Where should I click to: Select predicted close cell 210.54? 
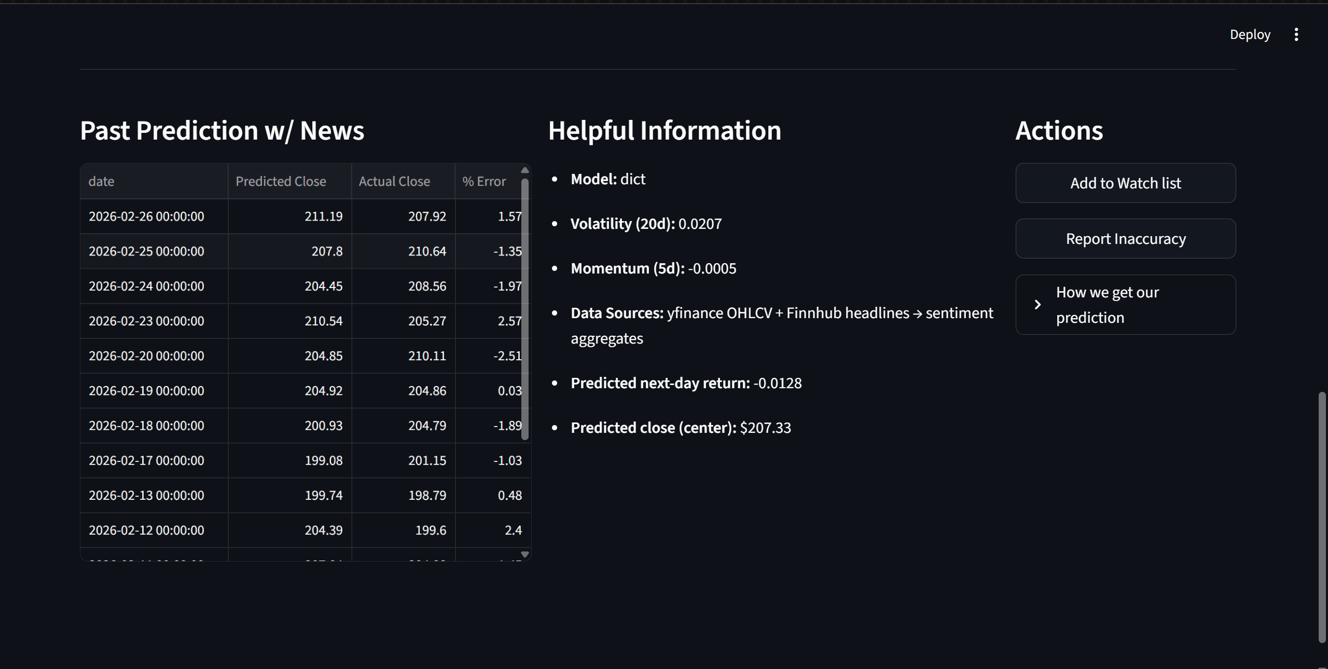point(289,321)
